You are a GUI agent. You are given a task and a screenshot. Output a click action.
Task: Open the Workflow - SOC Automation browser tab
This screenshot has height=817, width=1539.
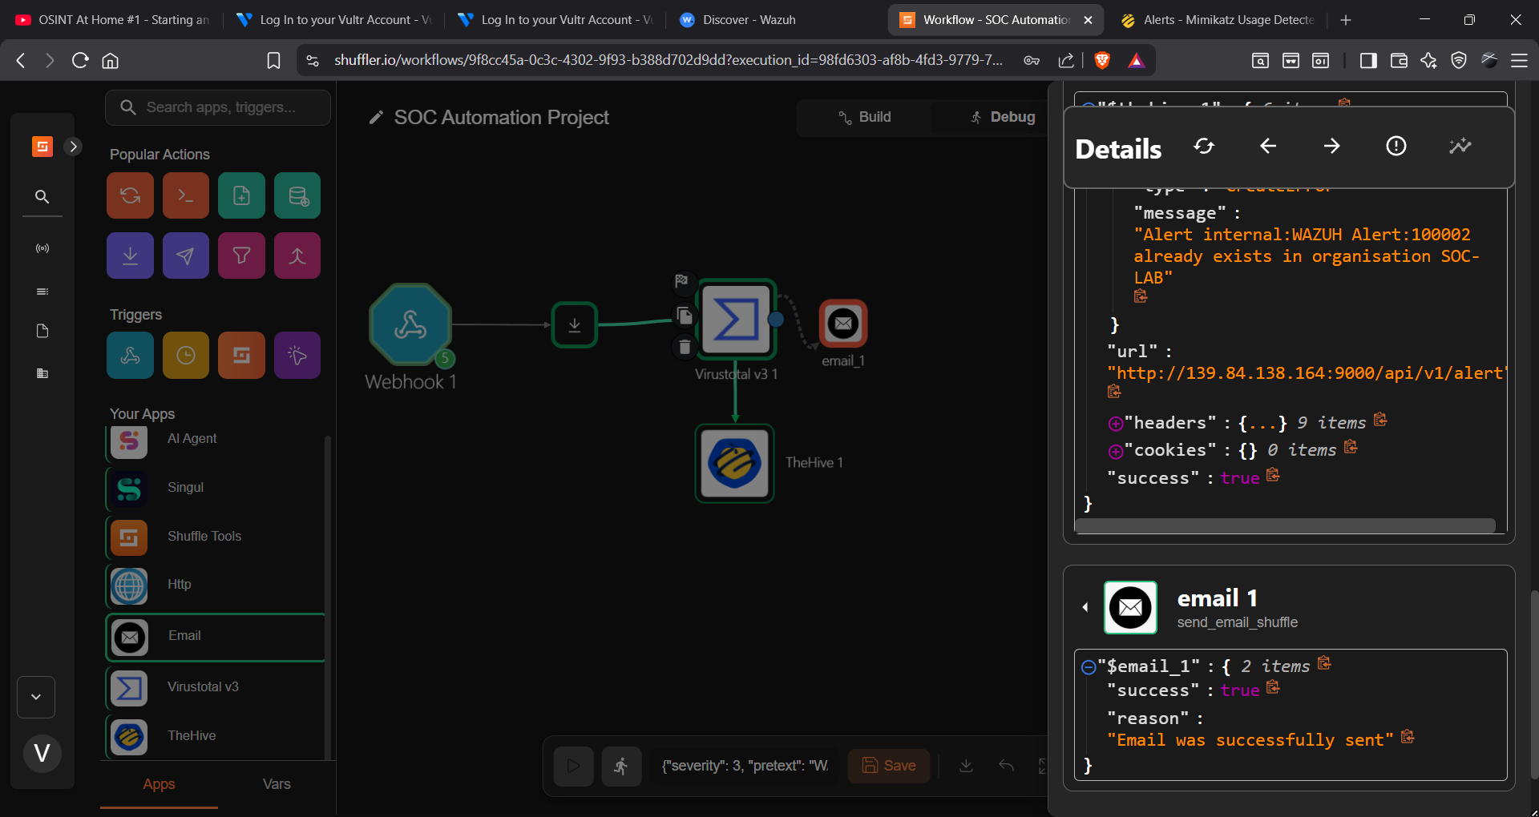996,20
